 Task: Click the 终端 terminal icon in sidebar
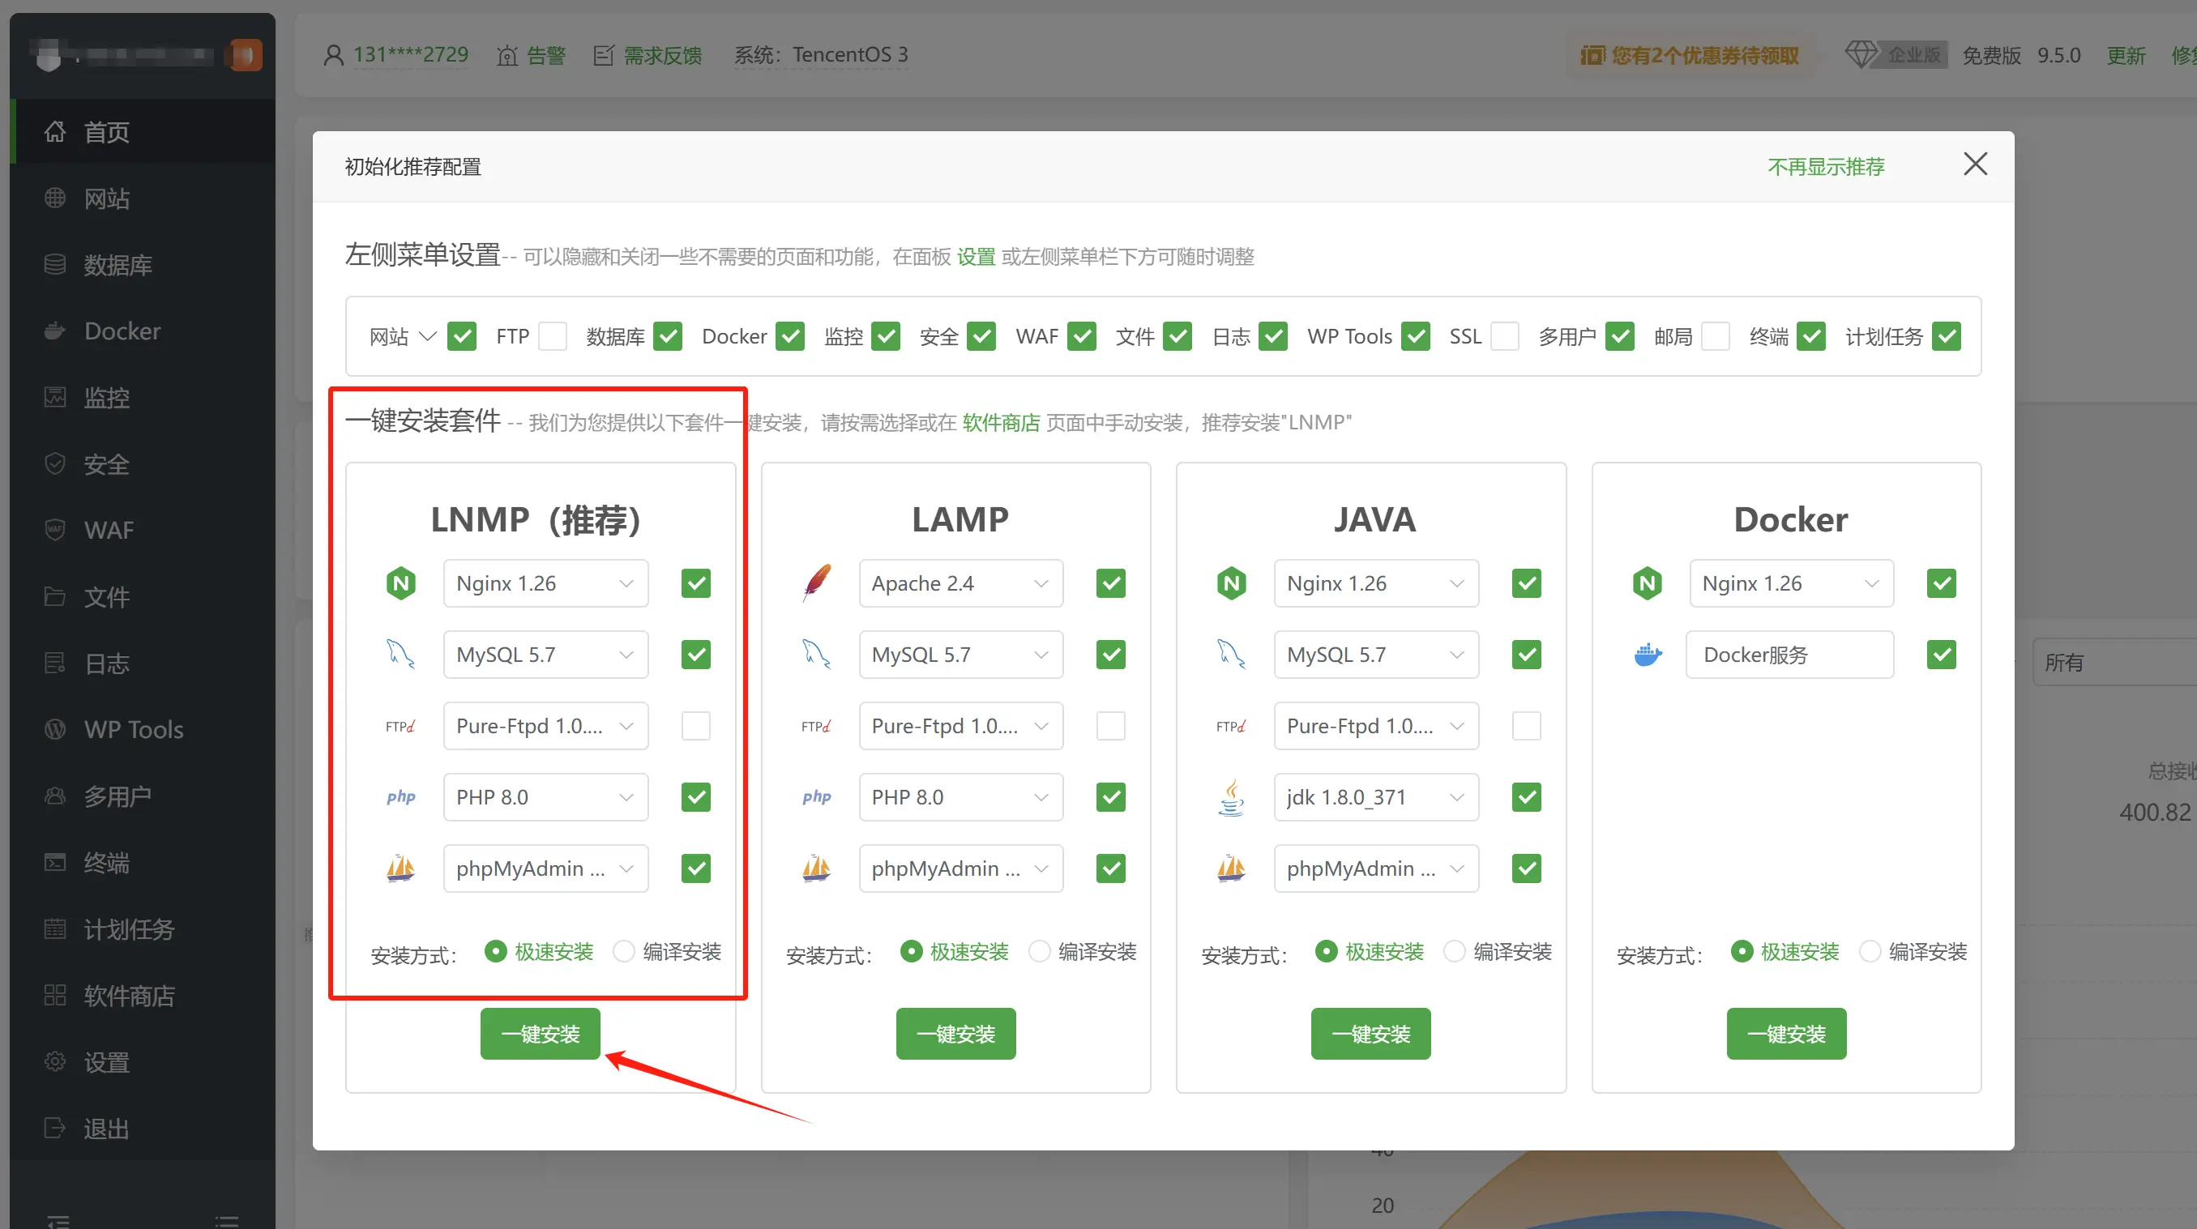tap(54, 862)
